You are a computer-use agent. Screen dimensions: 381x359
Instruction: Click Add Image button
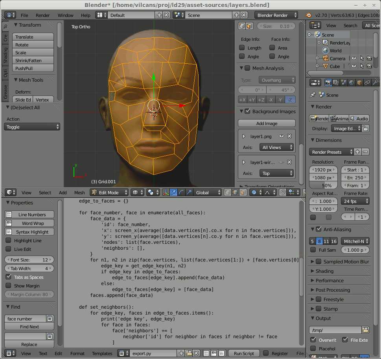point(267,123)
